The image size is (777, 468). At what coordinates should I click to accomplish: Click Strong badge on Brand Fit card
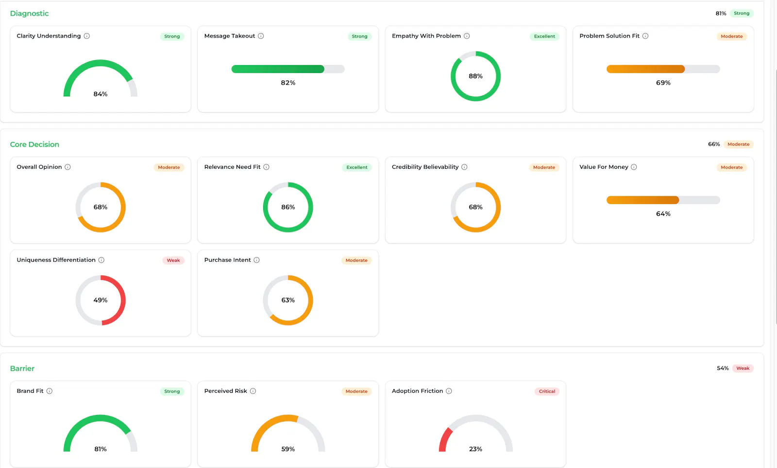(x=172, y=392)
